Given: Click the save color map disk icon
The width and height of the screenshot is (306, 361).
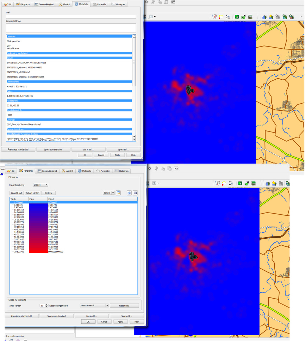Looking at the screenshot, I should pyautogui.click(x=135, y=193).
